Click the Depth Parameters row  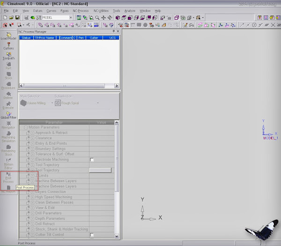point(67,219)
